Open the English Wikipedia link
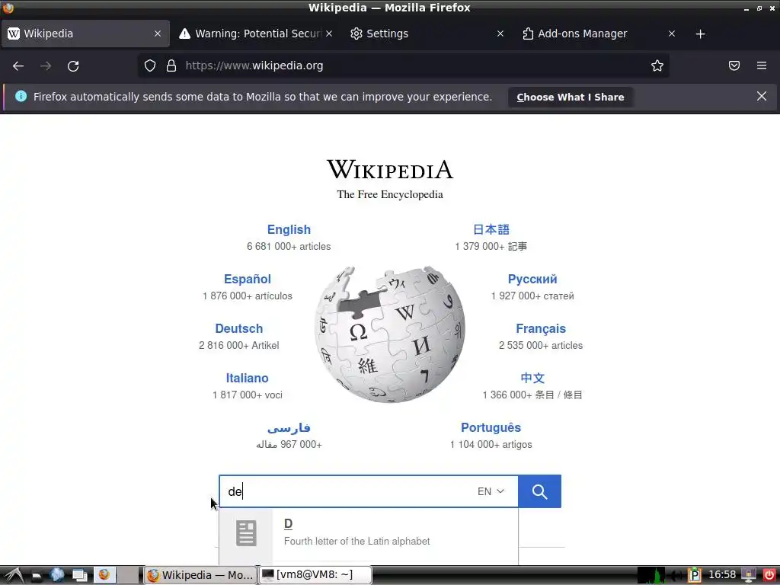The image size is (780, 585). pyautogui.click(x=289, y=229)
